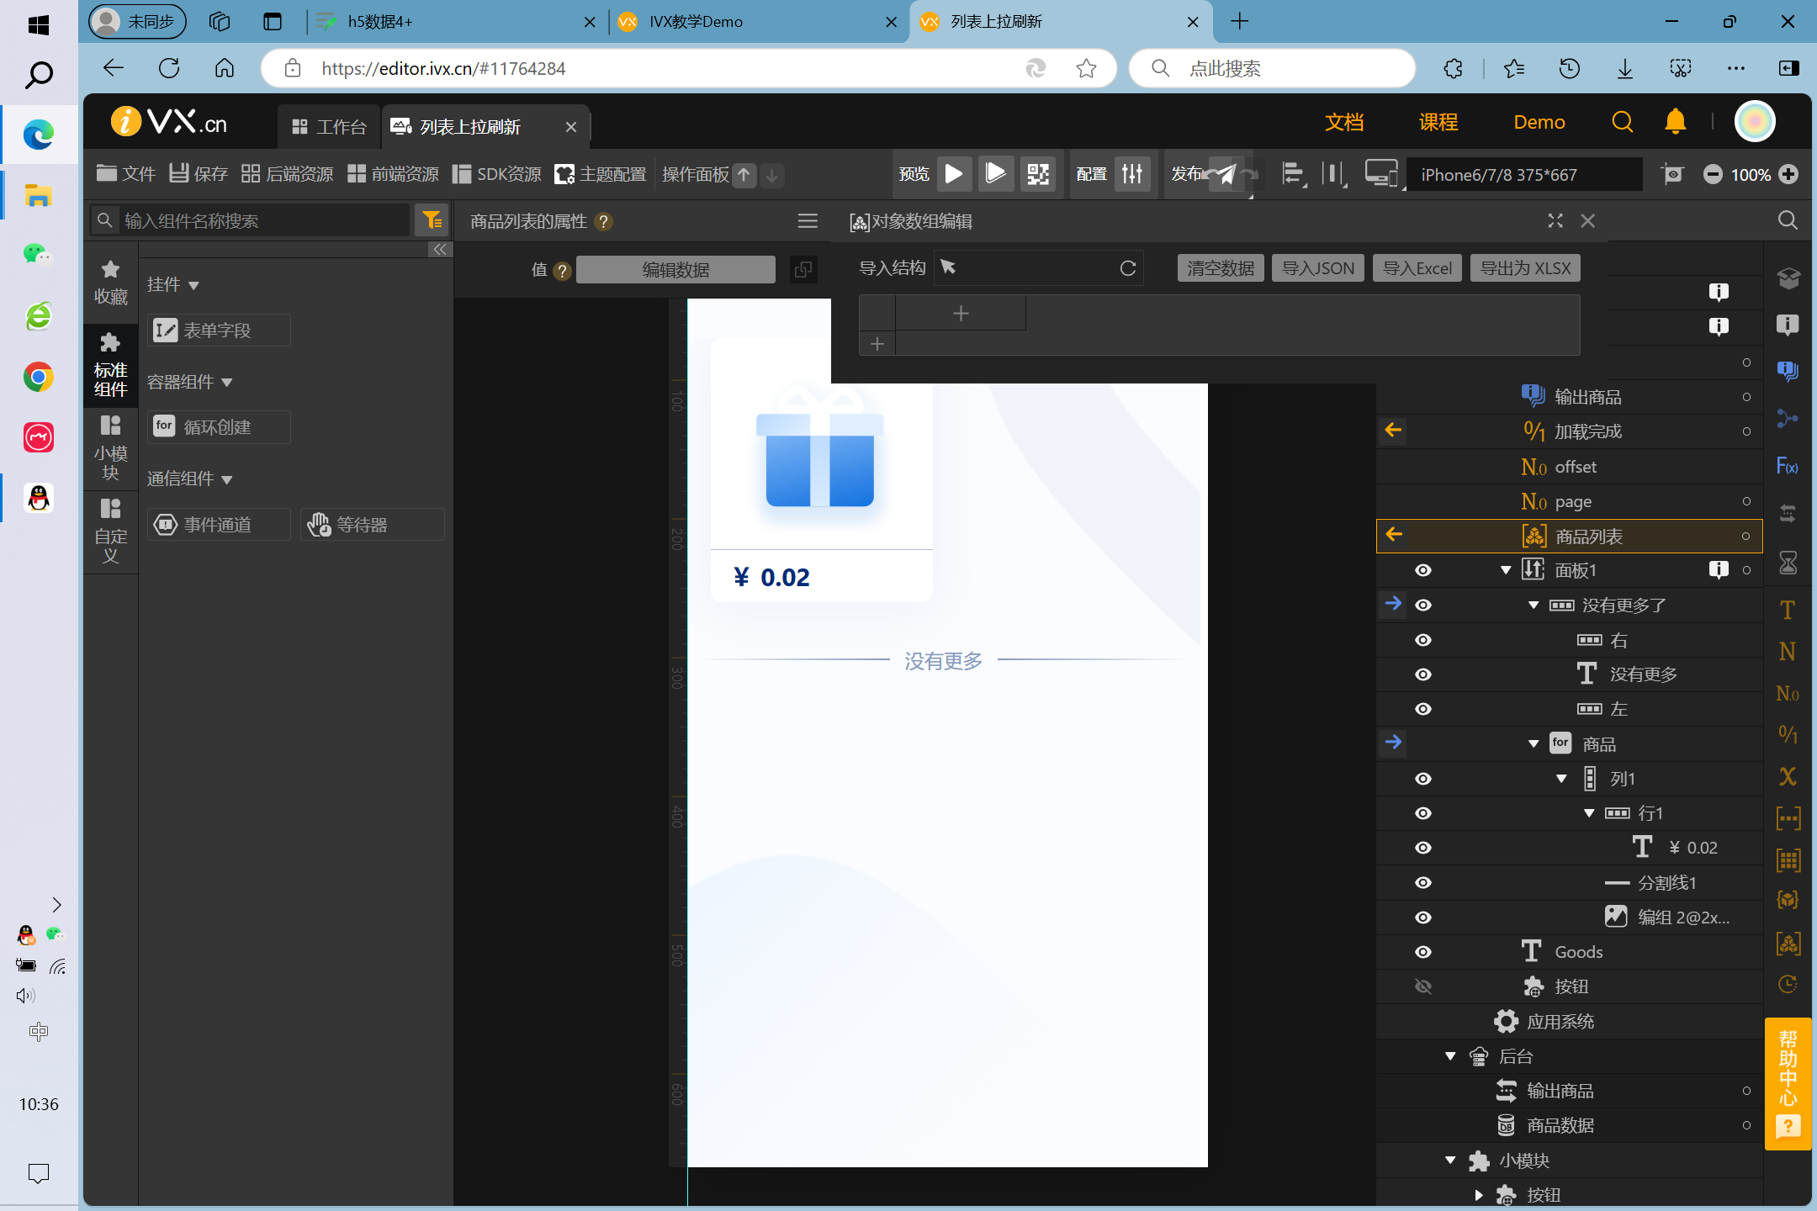Click the component filter icon

pos(432,220)
